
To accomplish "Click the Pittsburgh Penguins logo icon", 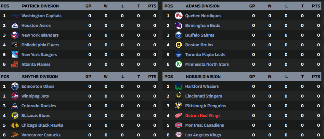I will 178,106.
